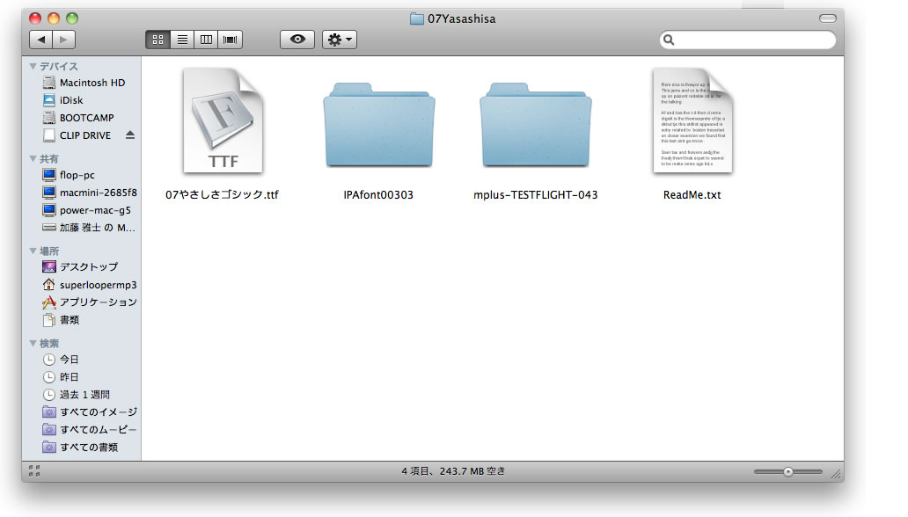The height and width of the screenshot is (517, 908).
Task: Go back to the previous folder
Action: click(40, 40)
